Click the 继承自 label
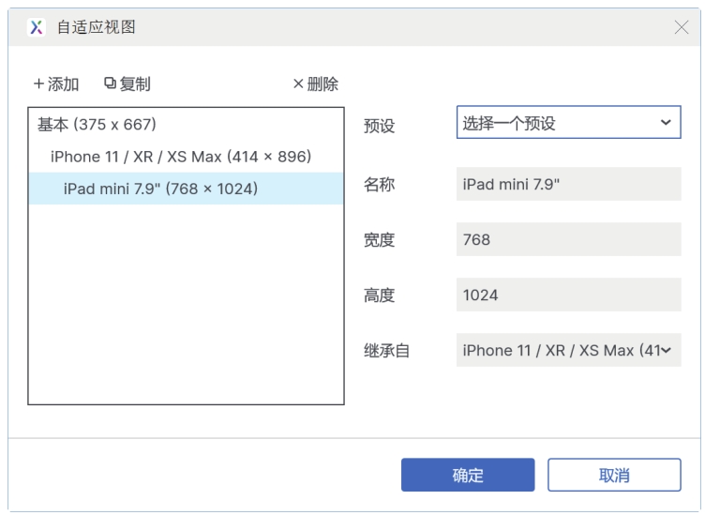The image size is (705, 515). (x=386, y=352)
